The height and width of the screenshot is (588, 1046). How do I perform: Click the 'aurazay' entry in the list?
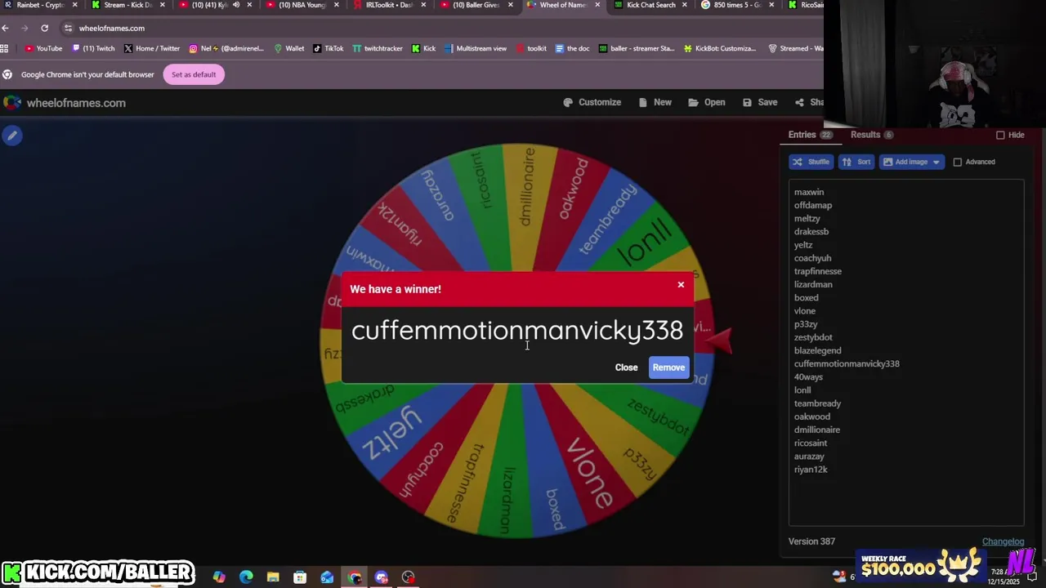pyautogui.click(x=809, y=456)
